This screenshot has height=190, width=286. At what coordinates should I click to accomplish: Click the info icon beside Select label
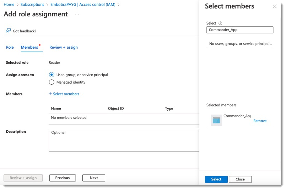[x=220, y=23]
